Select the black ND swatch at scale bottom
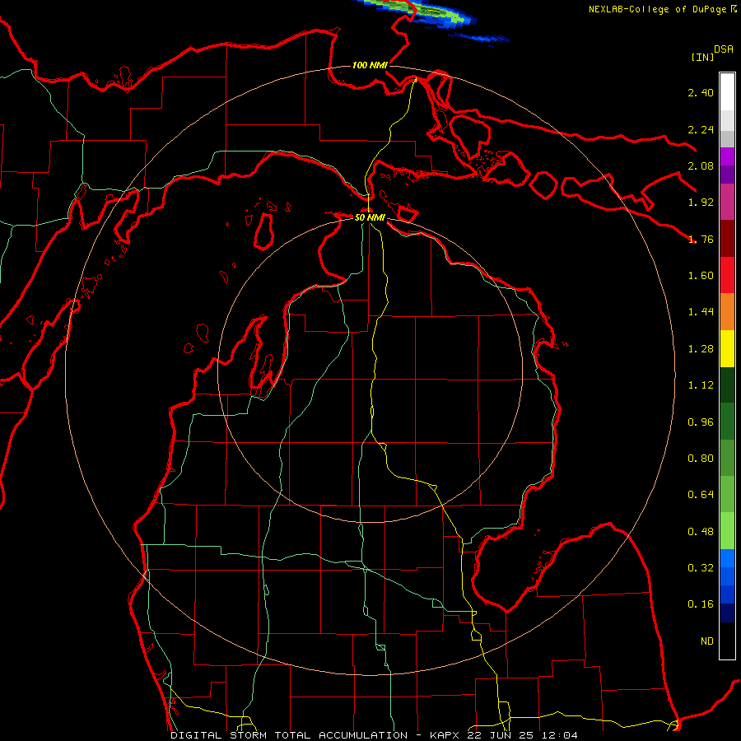Screen dimensions: 741x741 click(x=727, y=641)
